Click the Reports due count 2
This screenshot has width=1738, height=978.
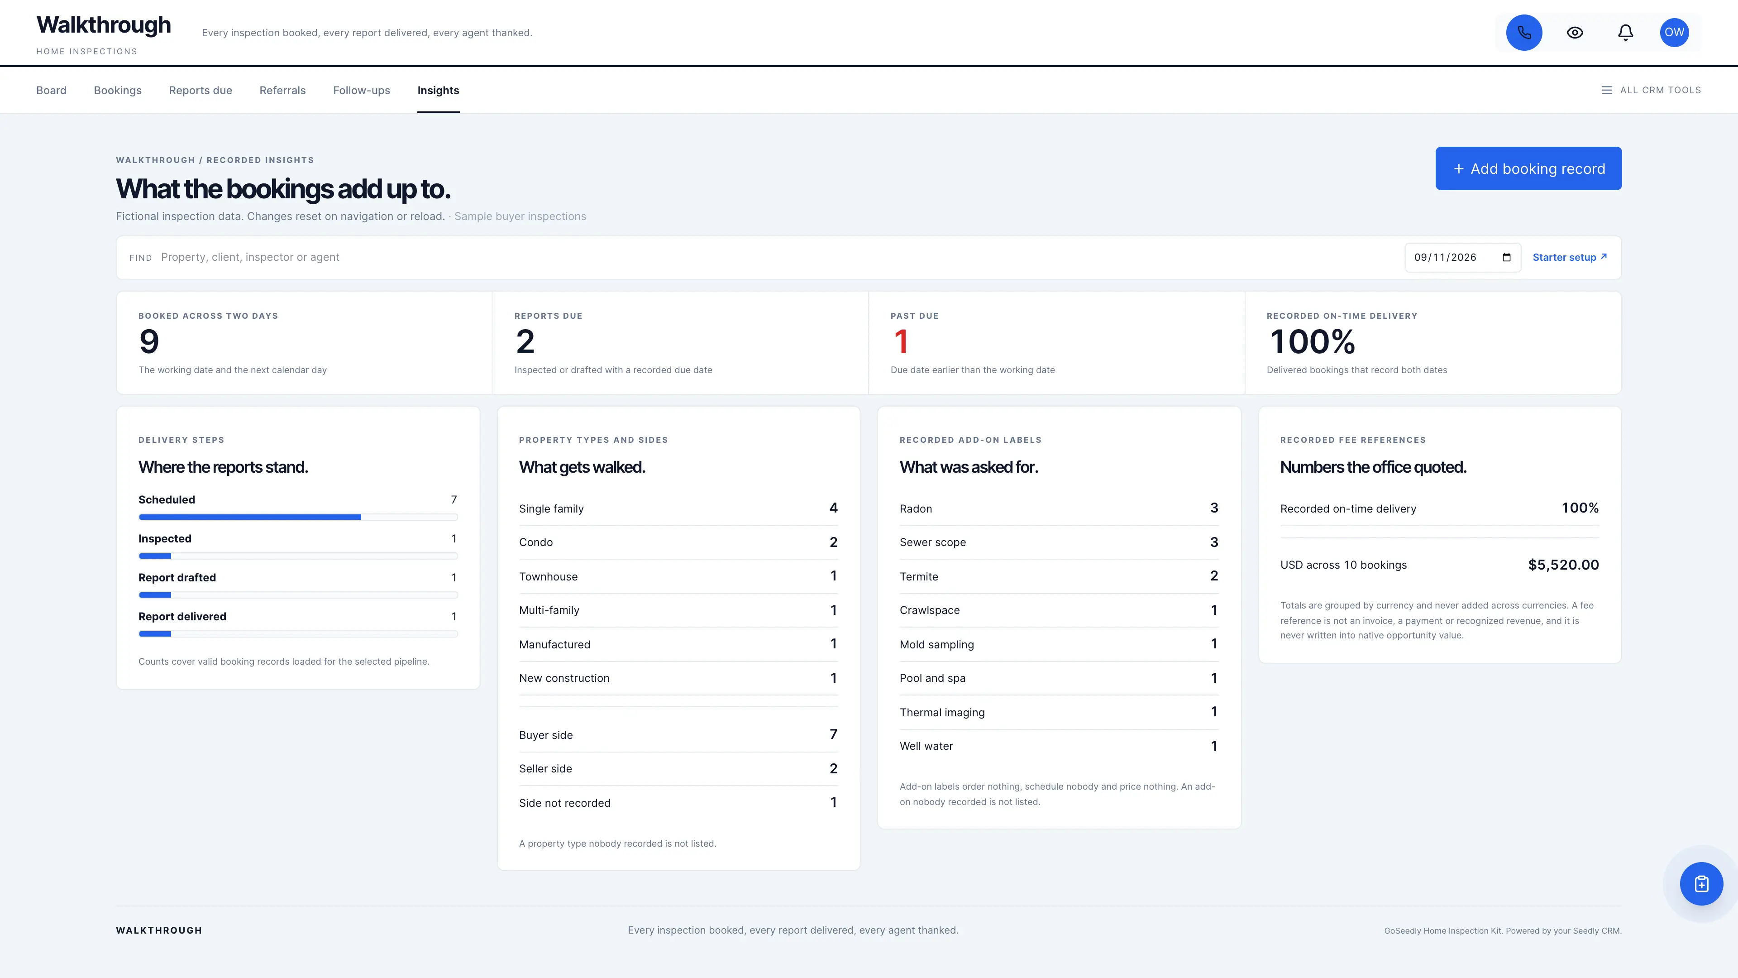click(525, 341)
